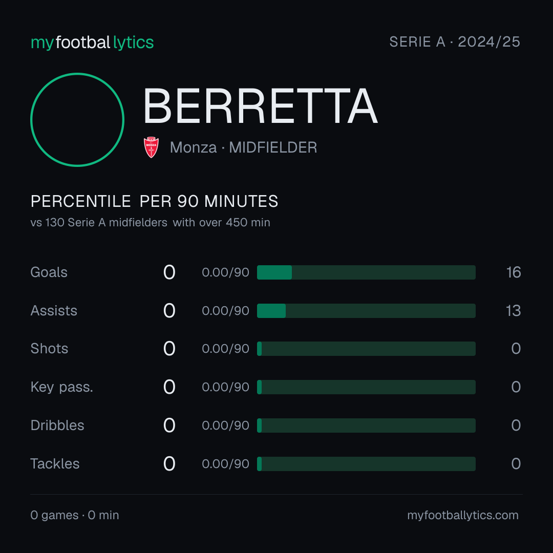Image resolution: width=553 pixels, height=553 pixels.
Task: Click the Assists percentile bar
Action: pos(366,311)
